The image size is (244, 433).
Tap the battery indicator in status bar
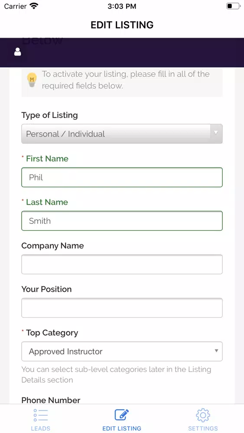pyautogui.click(x=233, y=6)
